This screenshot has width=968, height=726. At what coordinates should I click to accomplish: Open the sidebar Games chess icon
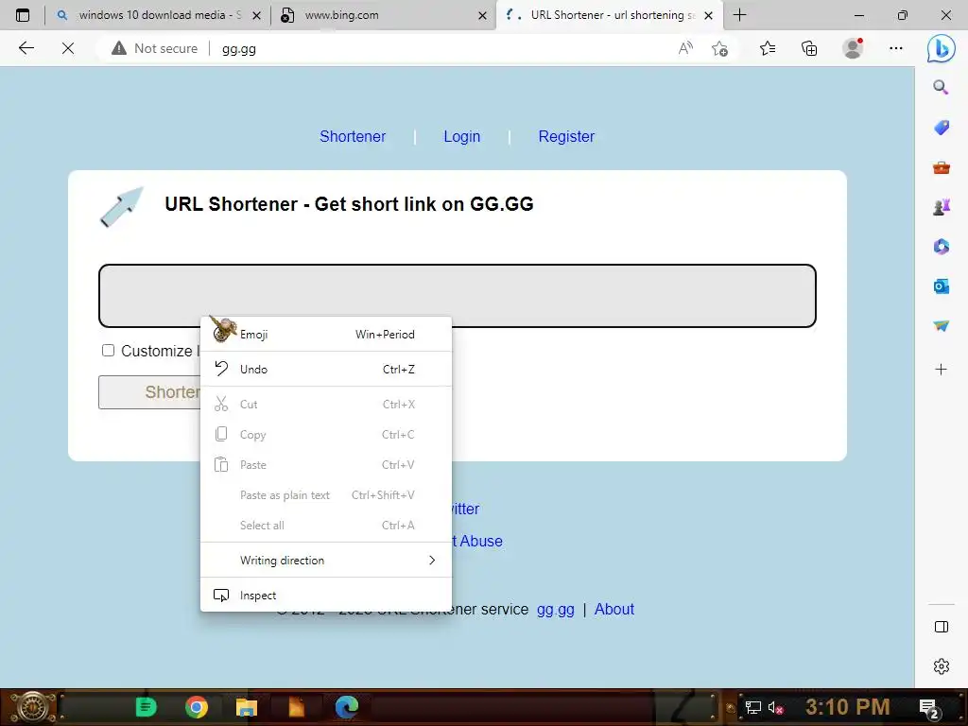tap(941, 207)
